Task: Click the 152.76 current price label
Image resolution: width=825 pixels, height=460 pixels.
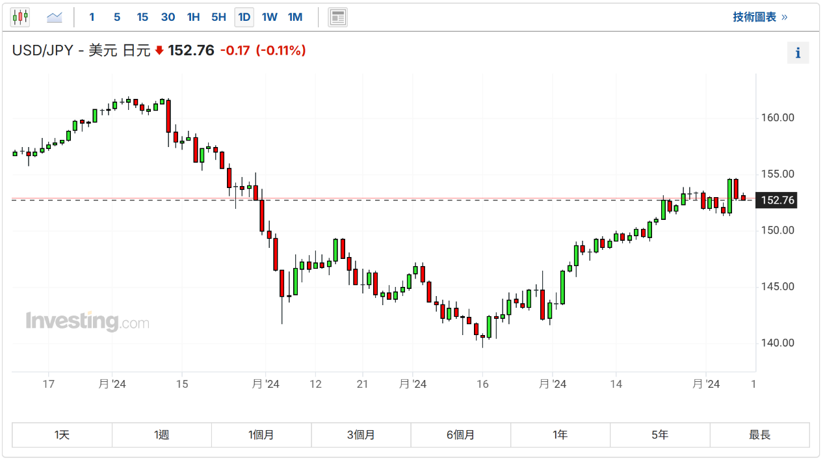Action: 778,200
